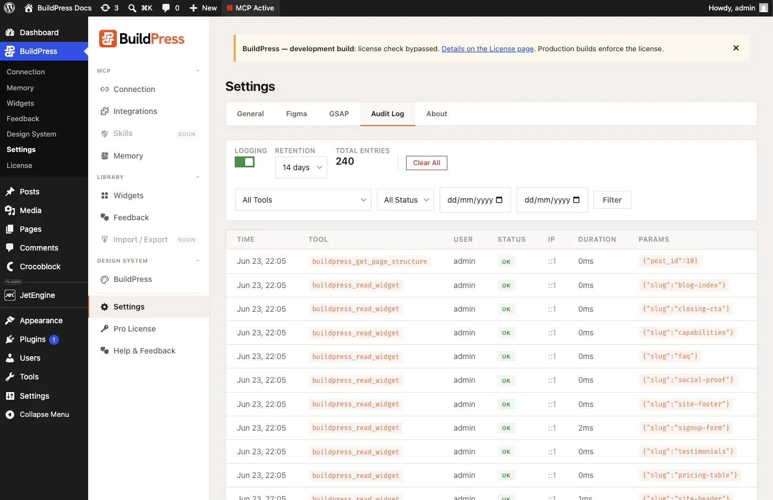Click buildpress_get_page_structure tool entry

[x=370, y=262]
